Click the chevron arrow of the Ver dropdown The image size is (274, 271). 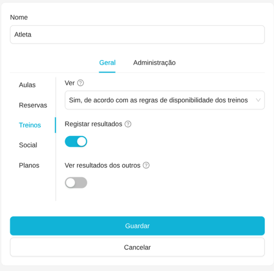point(258,100)
